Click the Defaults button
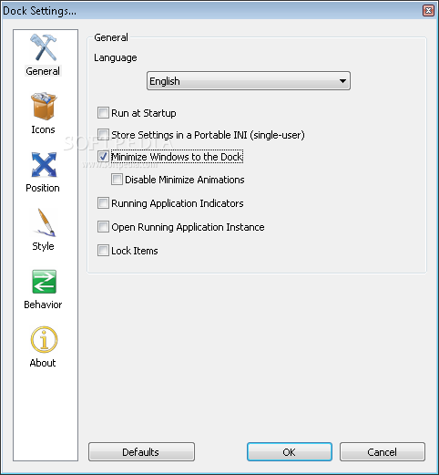Screen dimensions: 439x475 point(141,452)
